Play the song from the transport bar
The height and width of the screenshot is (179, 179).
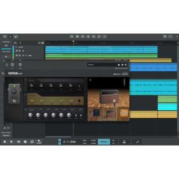(11, 142)
